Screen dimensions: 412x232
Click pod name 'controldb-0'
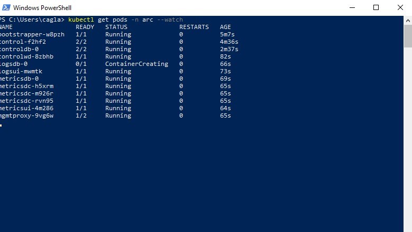(x=19, y=49)
